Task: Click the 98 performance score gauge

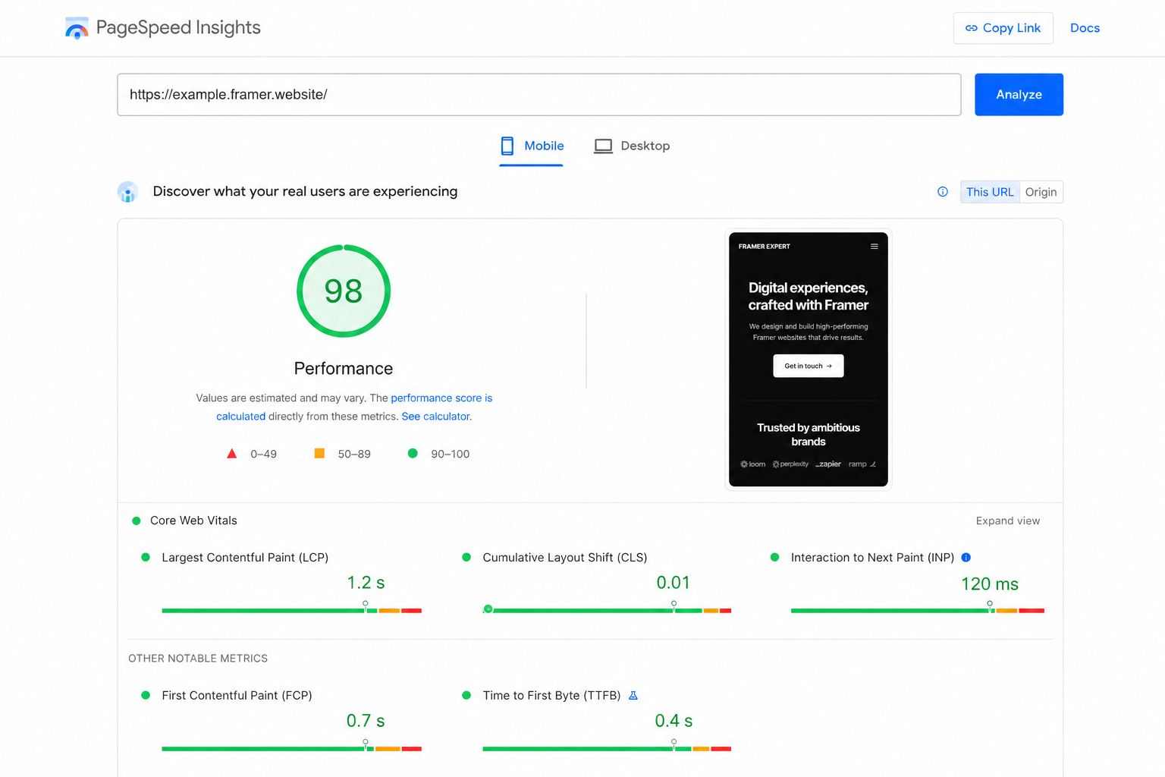Action: [344, 291]
